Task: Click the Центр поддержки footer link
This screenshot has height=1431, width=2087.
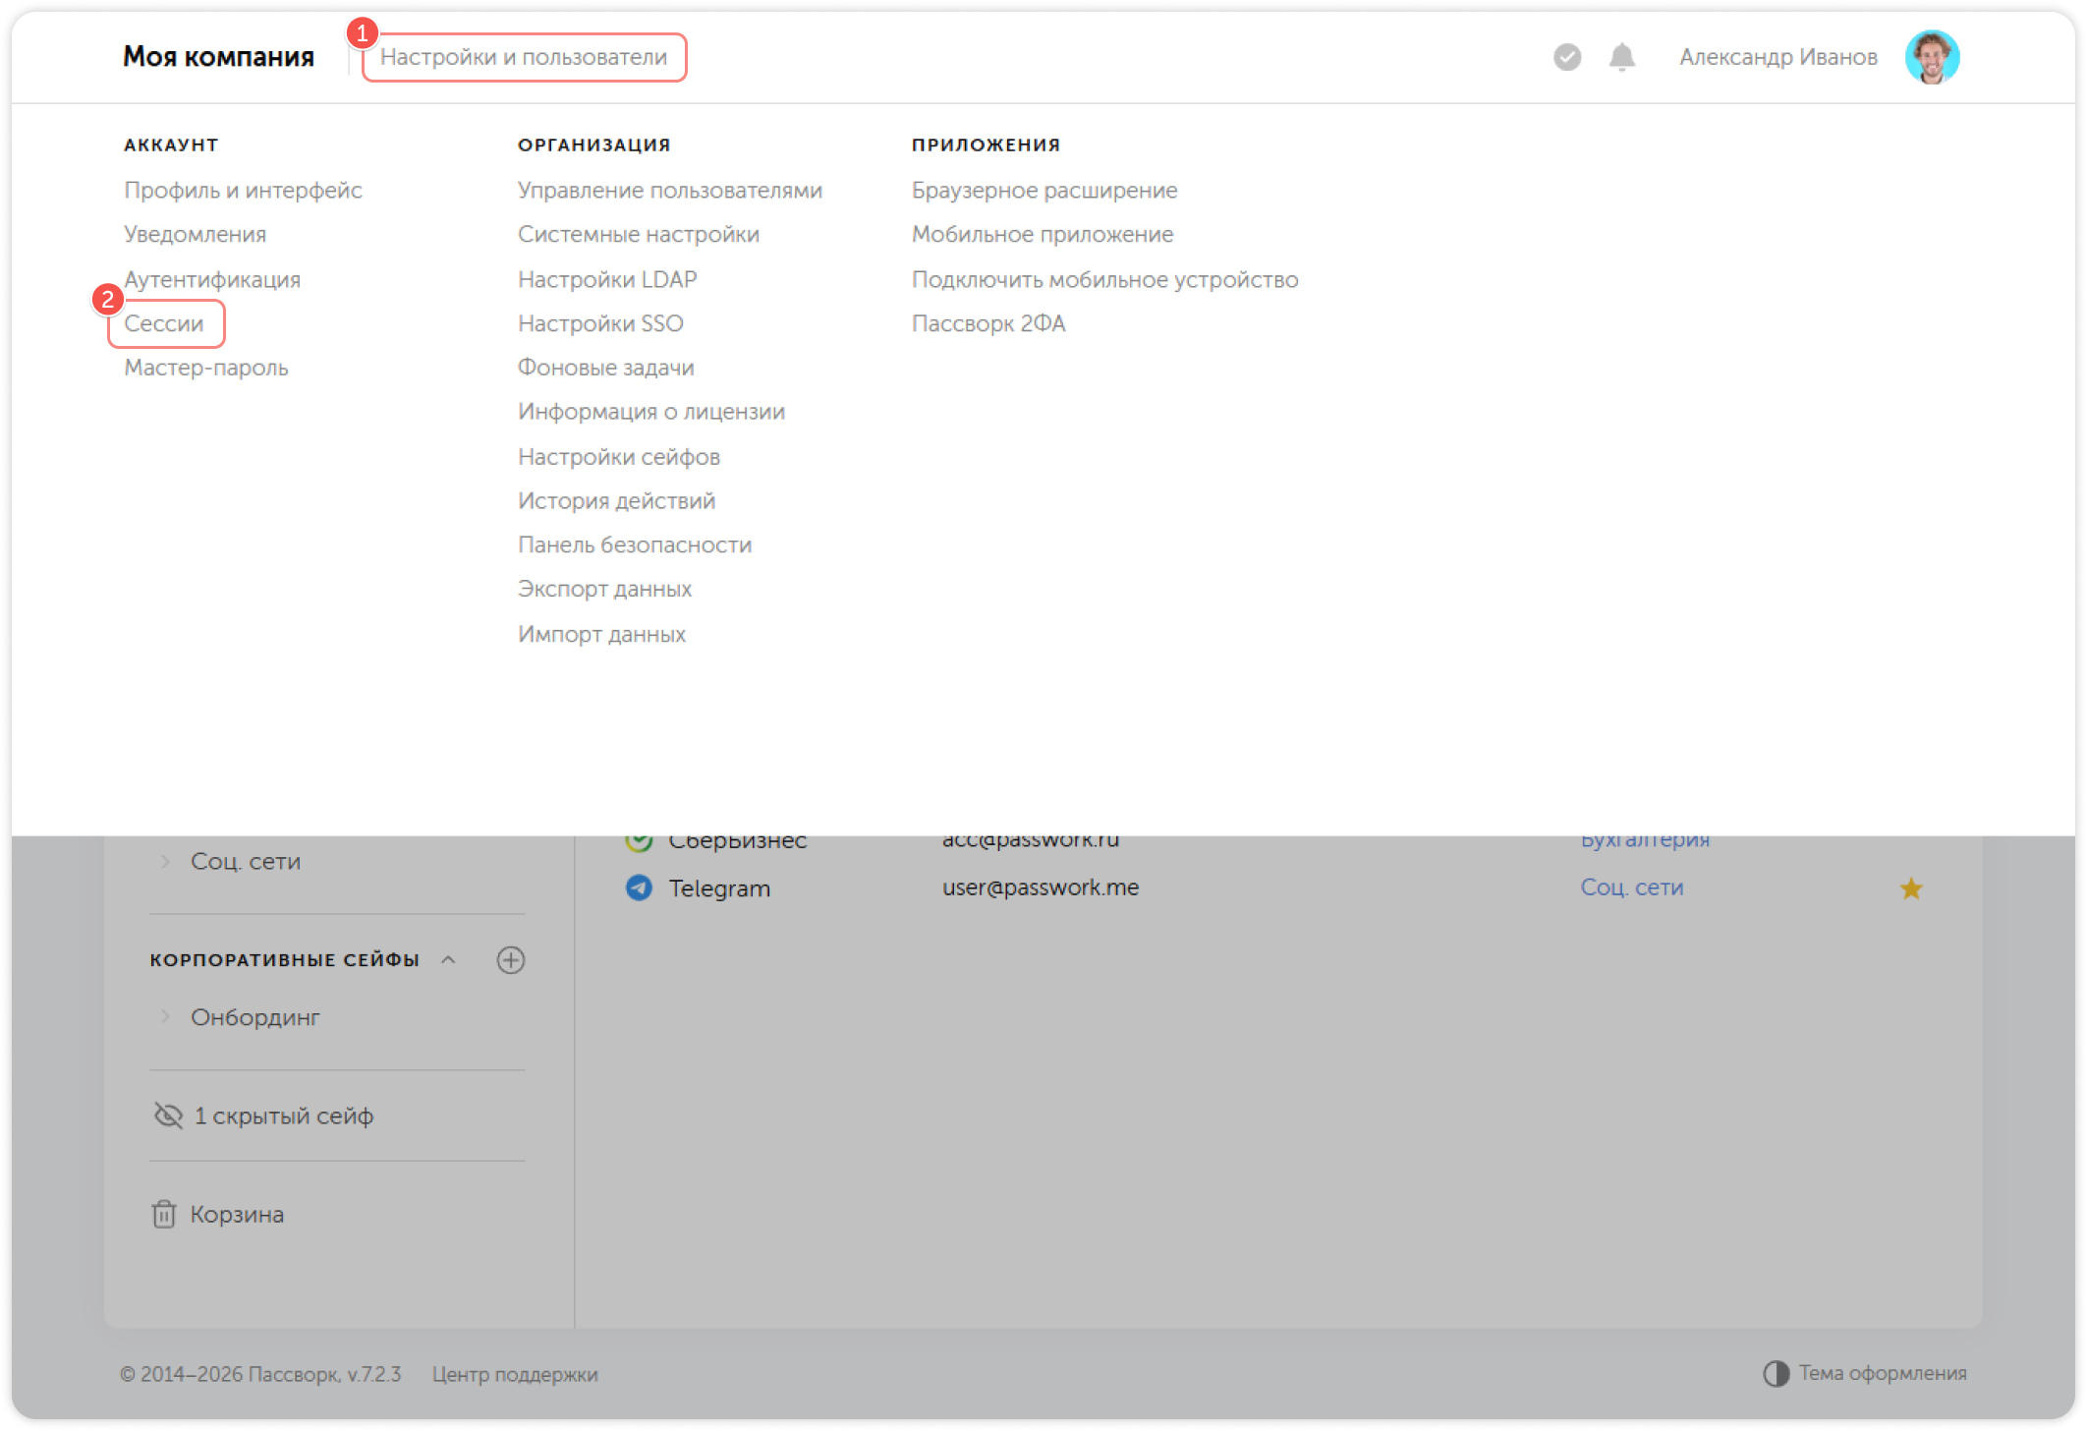Action: pos(515,1374)
